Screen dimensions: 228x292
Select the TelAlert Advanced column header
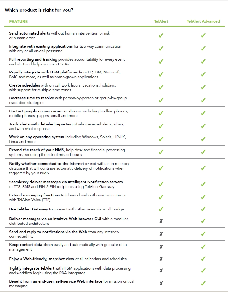[203, 21]
